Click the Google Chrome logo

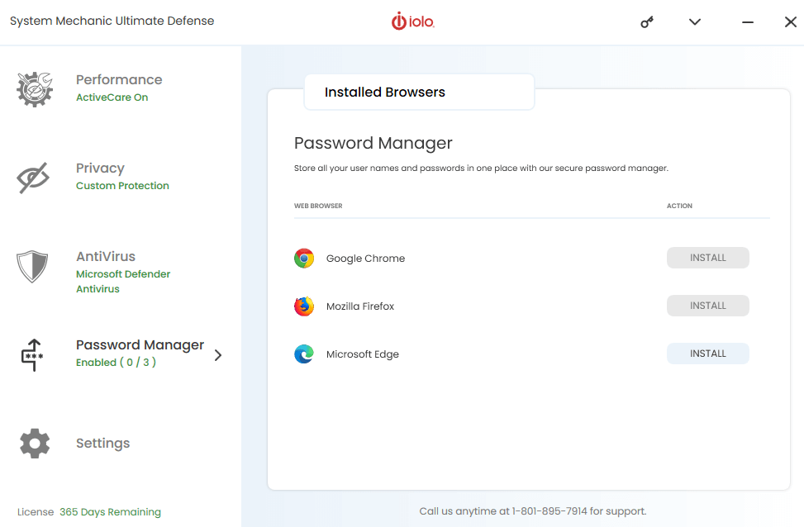click(x=304, y=259)
